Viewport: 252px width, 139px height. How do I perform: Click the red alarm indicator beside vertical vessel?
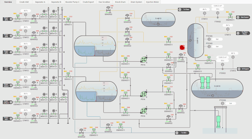pos(182,47)
